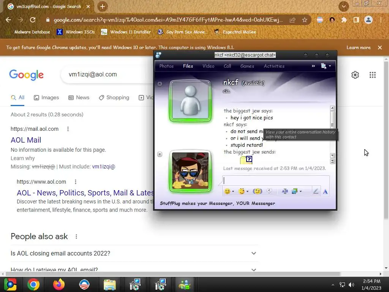Expand your own display picture options

(160, 154)
